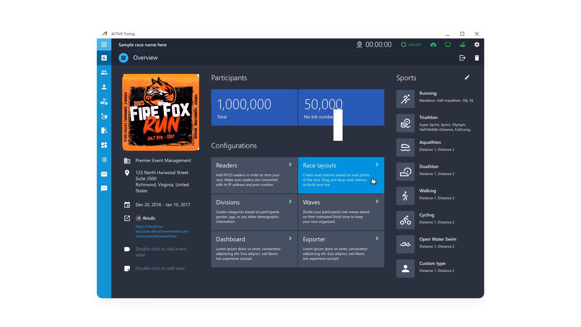Click the exit event icon
This screenshot has width=581, height=327.
462,58
